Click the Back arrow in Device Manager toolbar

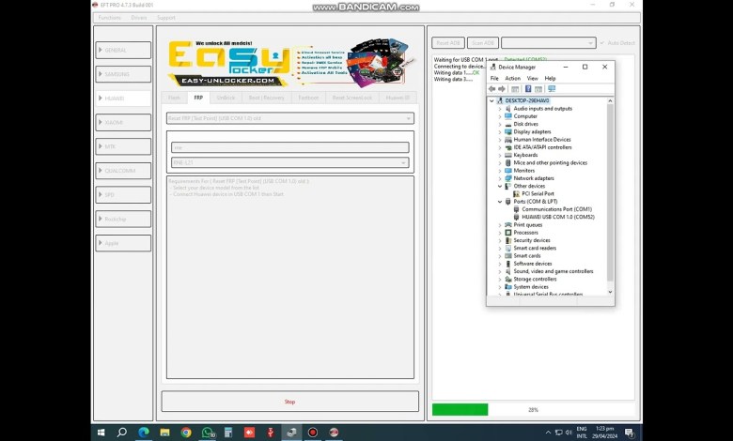pos(492,89)
